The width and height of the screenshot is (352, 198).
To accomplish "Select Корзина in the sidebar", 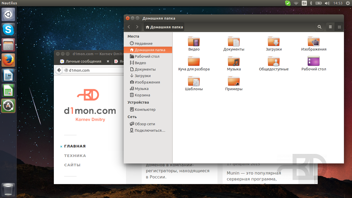I will (x=142, y=95).
